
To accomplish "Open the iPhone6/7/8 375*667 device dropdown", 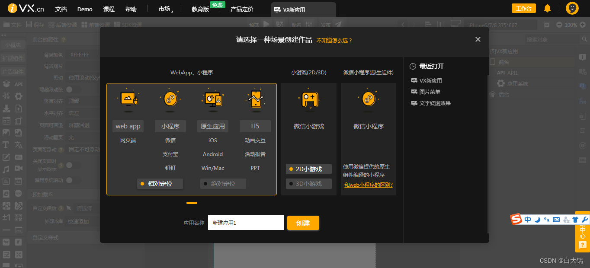I will (500, 25).
